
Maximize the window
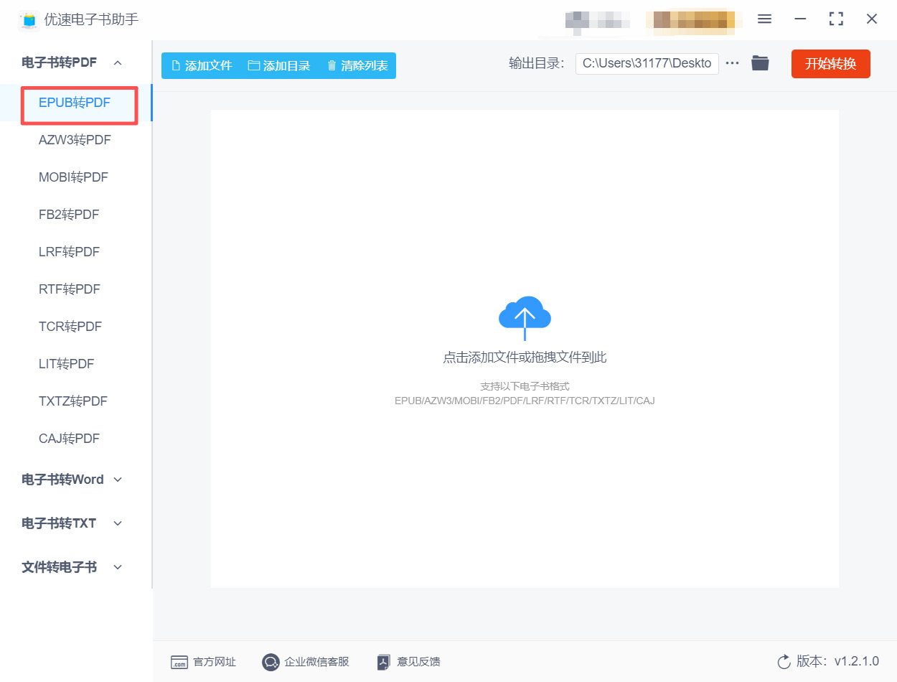[x=836, y=19]
